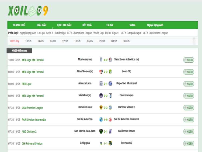Select the 13/05 date tab
This screenshot has height=152, width=202.
53,41
